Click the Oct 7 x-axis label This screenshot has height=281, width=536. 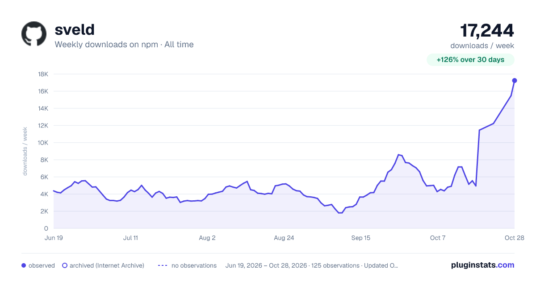[x=438, y=238]
